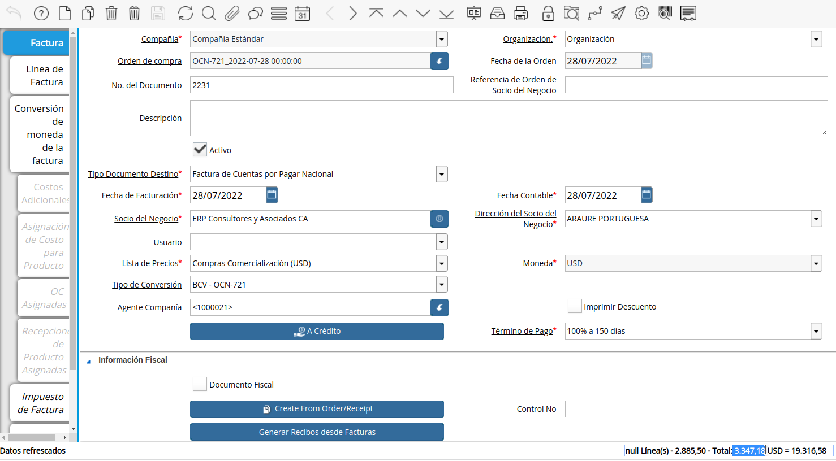Create a new record with the blank page icon
Viewport: 836px width, 461px height.
[65, 14]
